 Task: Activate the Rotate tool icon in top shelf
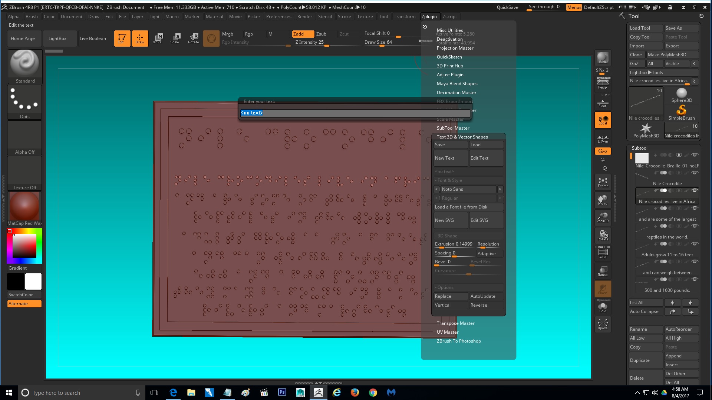click(x=193, y=38)
